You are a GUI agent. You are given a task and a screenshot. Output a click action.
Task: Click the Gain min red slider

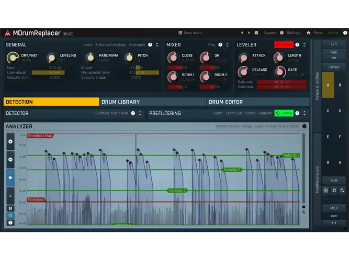pyautogui.click(x=282, y=82)
